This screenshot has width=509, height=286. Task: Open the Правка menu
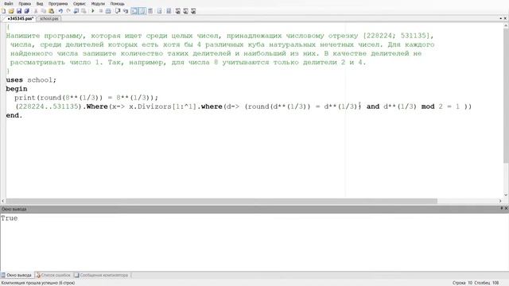pos(25,3)
